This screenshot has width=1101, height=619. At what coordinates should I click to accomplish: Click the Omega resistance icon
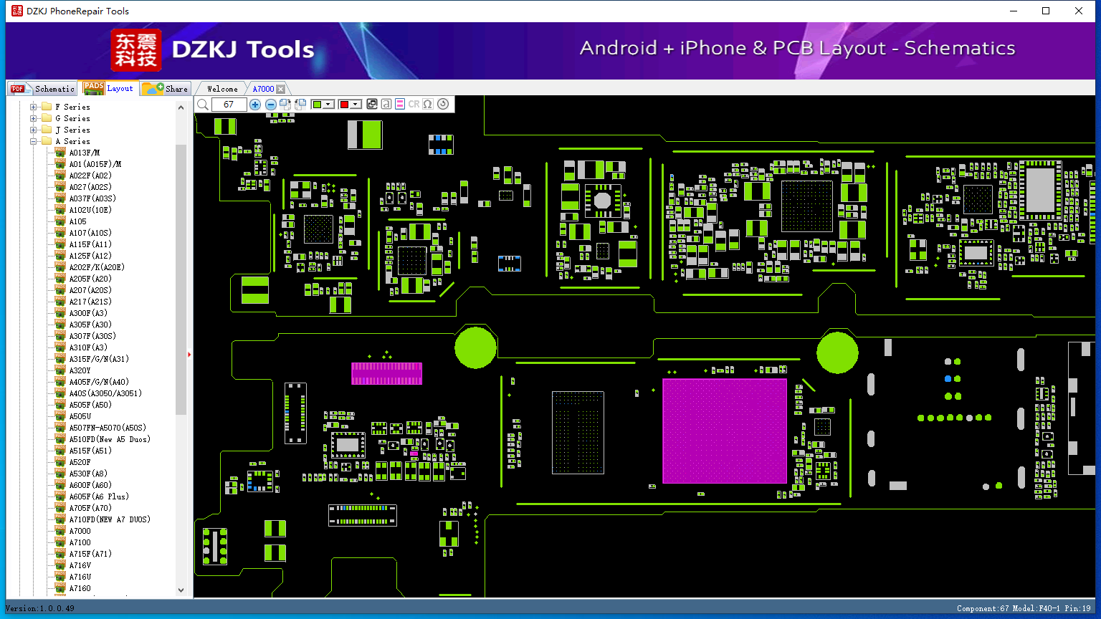click(x=428, y=105)
